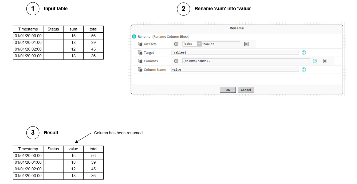Click the cube icon beside Column Name
Viewport: 357px width, 184px height.
pos(140,70)
